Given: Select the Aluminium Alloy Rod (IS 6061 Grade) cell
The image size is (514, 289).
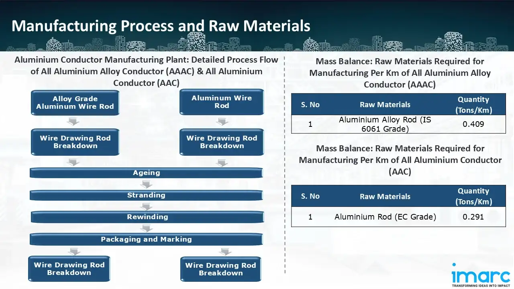Looking at the screenshot, I should (x=385, y=124).
